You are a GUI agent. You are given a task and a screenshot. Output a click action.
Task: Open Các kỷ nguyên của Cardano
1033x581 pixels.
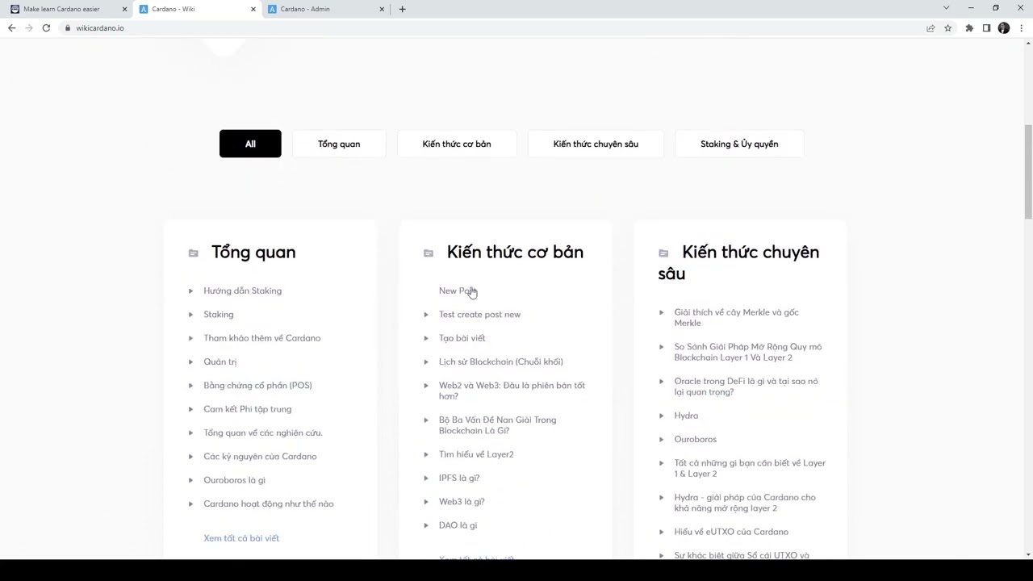260,457
